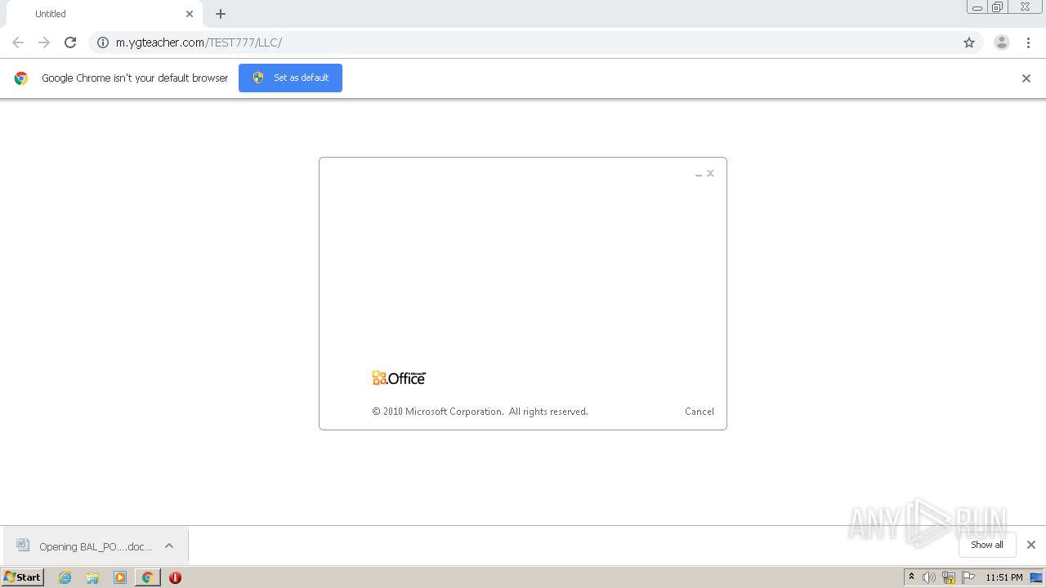Dismiss the default browser infobar

point(1026,78)
